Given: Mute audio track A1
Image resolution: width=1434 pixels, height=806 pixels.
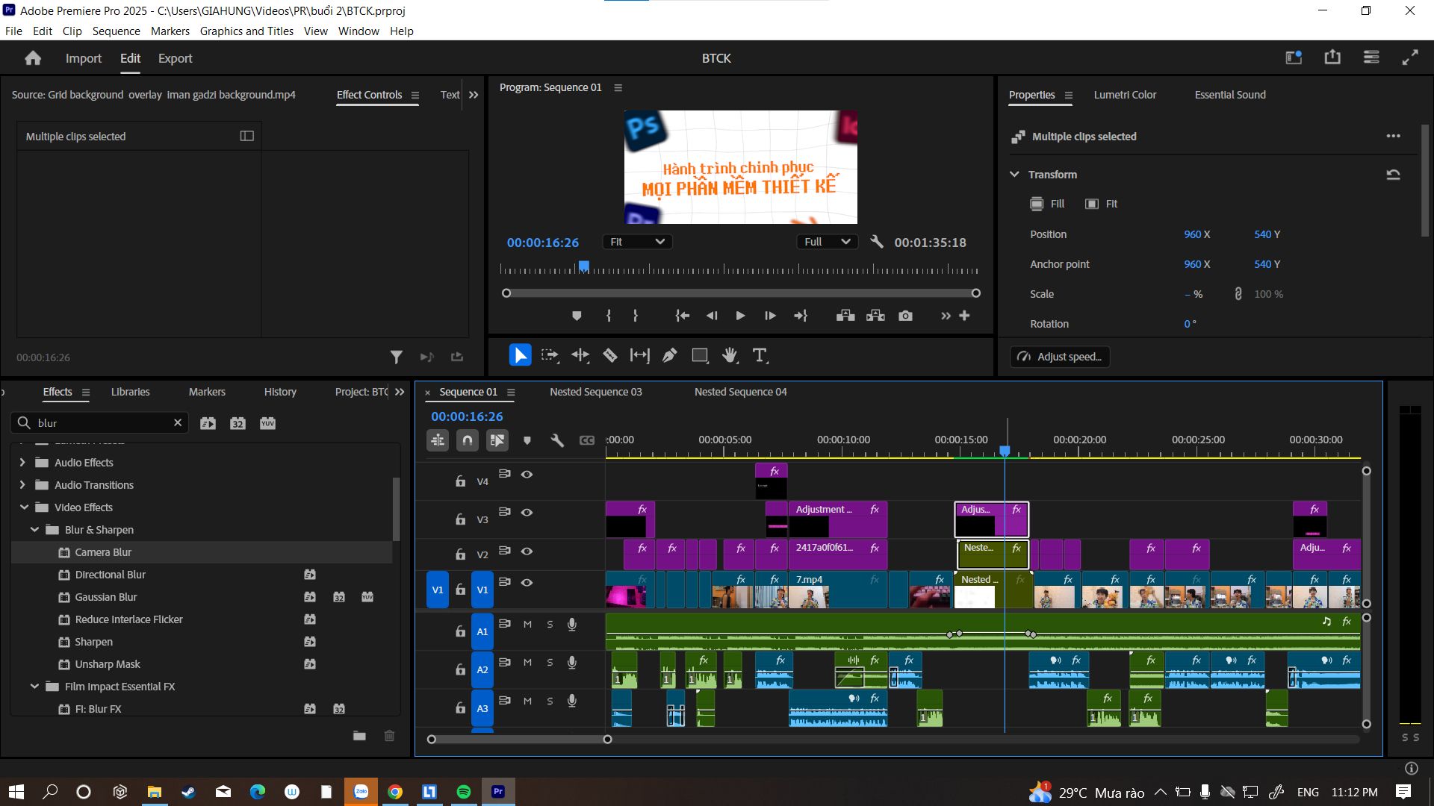Looking at the screenshot, I should [527, 624].
